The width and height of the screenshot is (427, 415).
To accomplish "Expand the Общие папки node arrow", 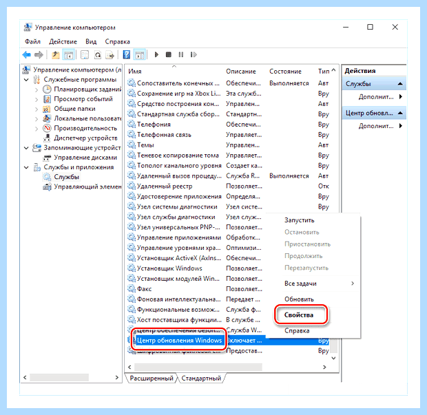I will pos(37,109).
